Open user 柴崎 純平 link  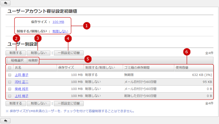click(x=22, y=89)
